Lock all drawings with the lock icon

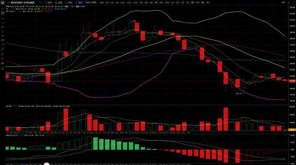click(2, 59)
